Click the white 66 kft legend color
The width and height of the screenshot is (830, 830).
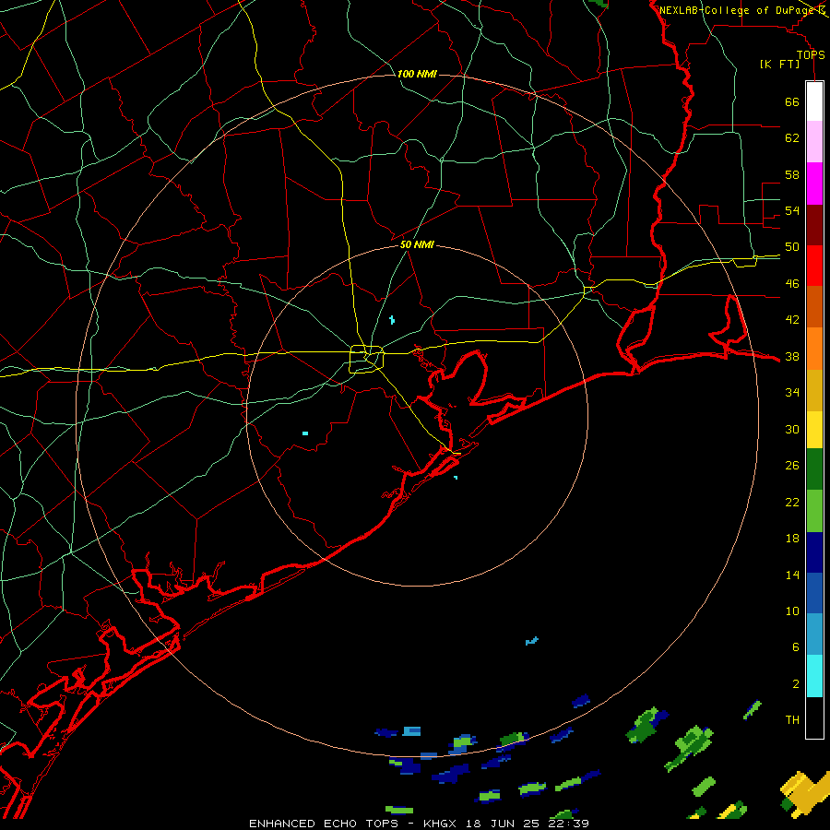click(814, 101)
